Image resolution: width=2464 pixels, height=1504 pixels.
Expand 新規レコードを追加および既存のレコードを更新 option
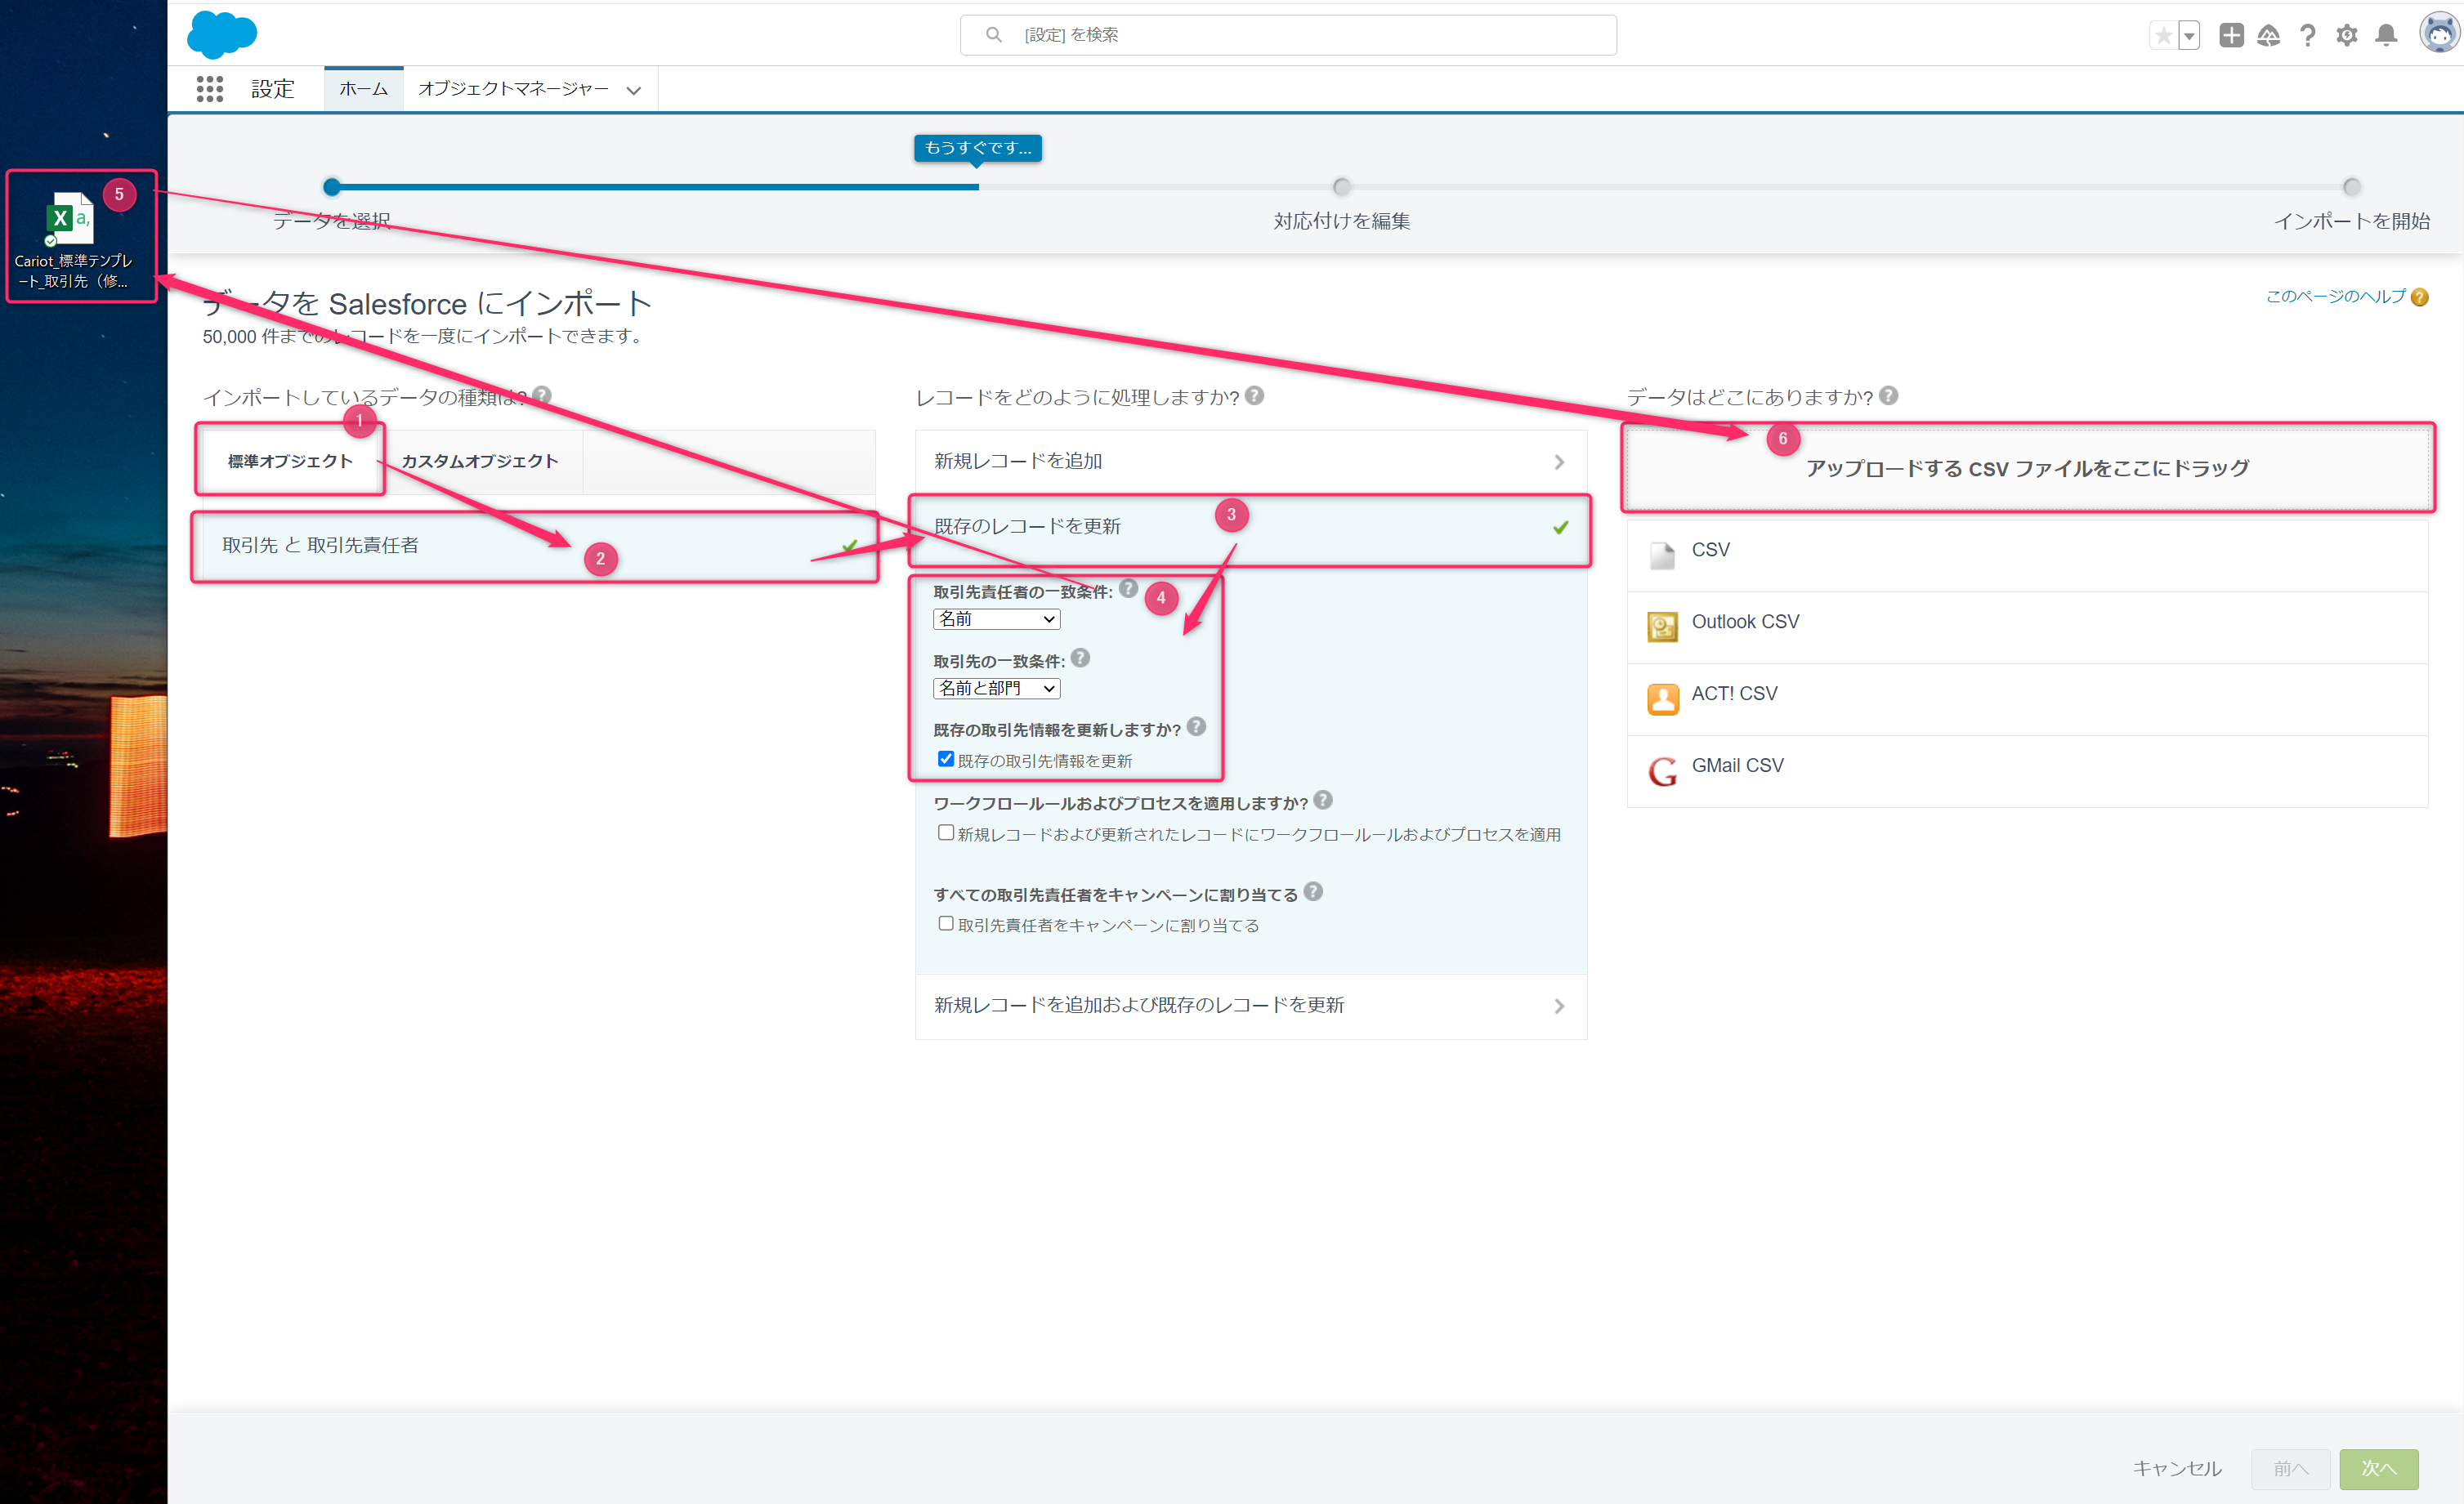coord(1250,1006)
